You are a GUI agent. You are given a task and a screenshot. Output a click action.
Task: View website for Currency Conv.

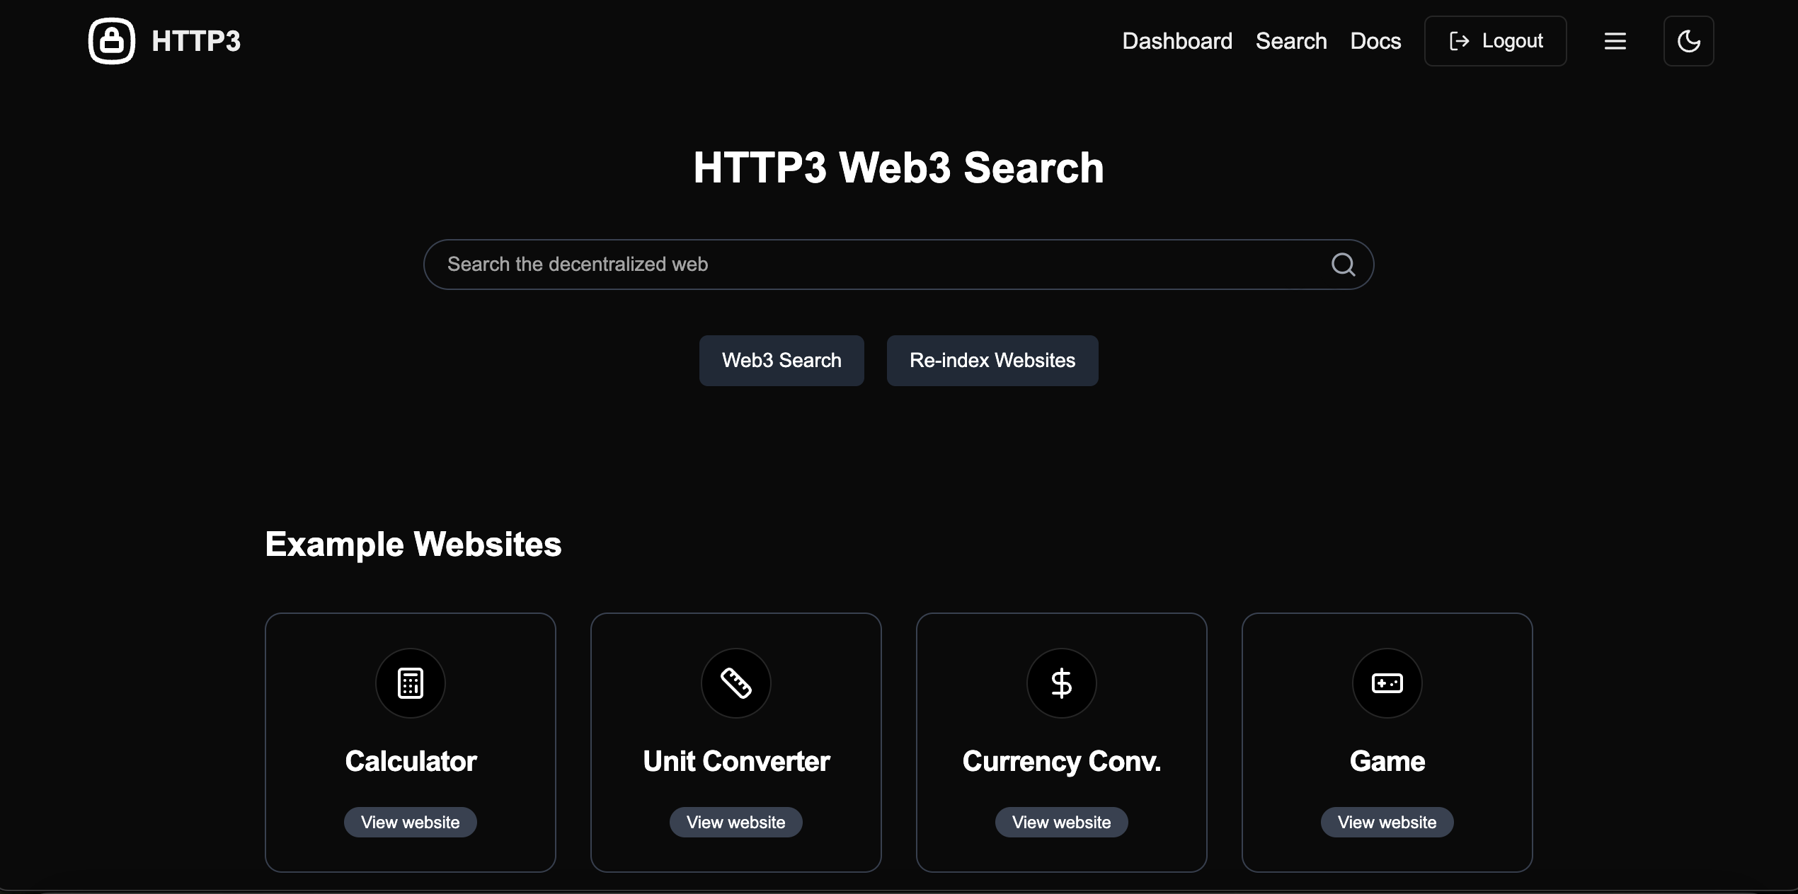click(x=1062, y=822)
